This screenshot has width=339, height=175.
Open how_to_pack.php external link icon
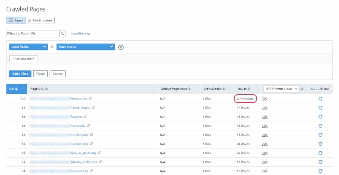coord(99,152)
